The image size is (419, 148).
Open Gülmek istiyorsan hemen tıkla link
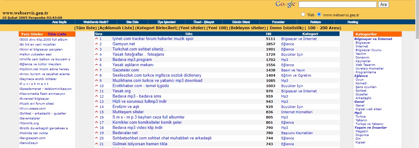(x=140, y=144)
